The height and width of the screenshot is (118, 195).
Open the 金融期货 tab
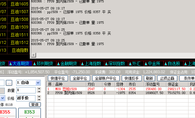(69, 64)
